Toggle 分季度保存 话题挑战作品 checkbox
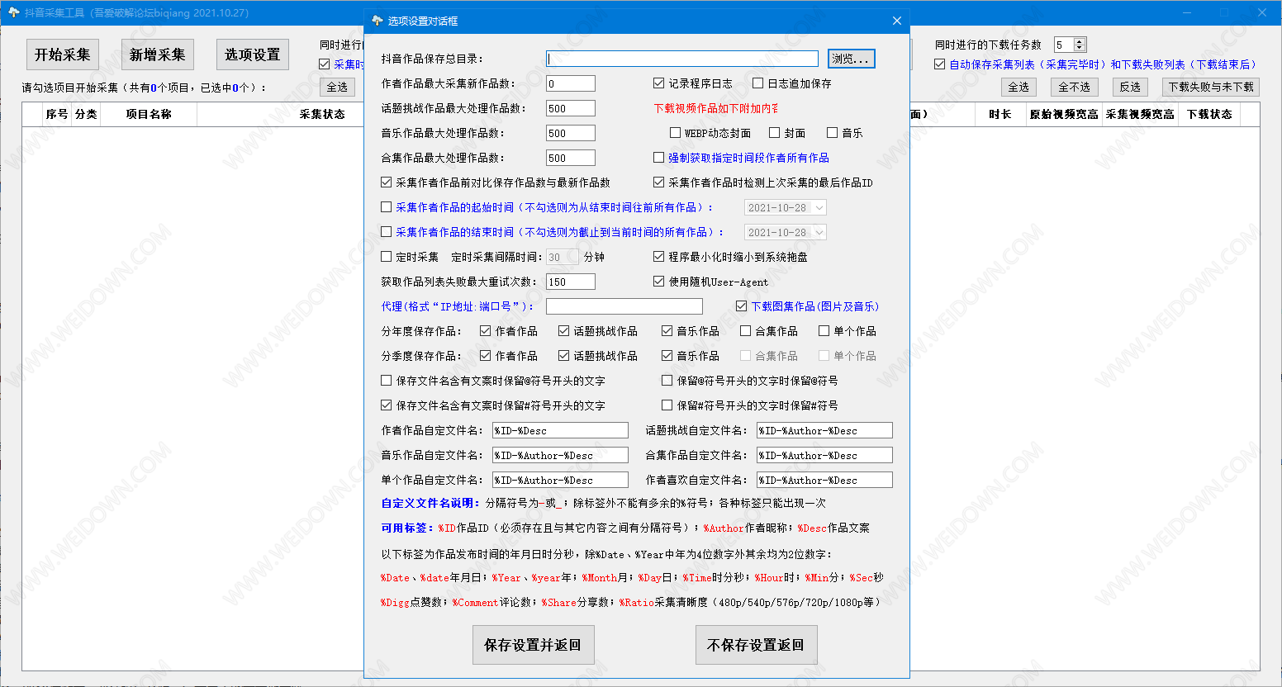This screenshot has width=1282, height=687. coord(564,356)
